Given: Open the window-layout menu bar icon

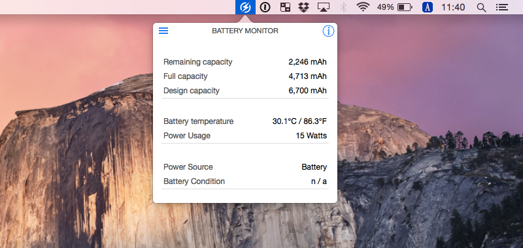Looking at the screenshot, I should pos(285,7).
